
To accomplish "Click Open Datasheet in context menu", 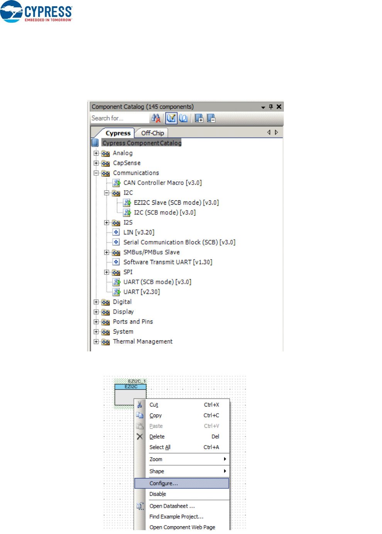I will click(x=172, y=506).
